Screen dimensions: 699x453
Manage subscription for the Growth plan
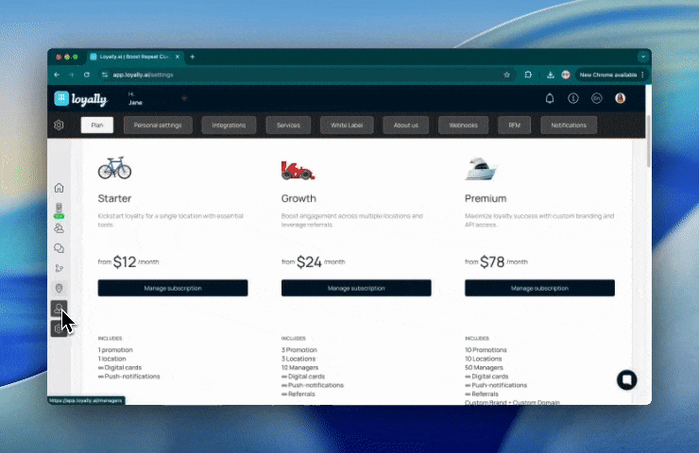point(356,288)
